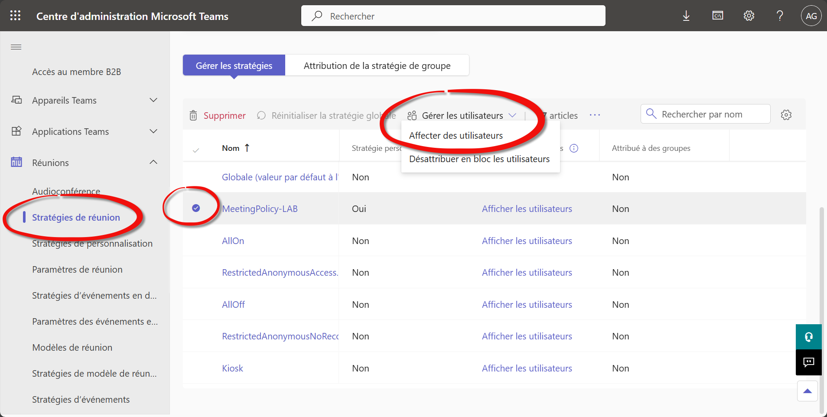Open table column settings gear

786,115
